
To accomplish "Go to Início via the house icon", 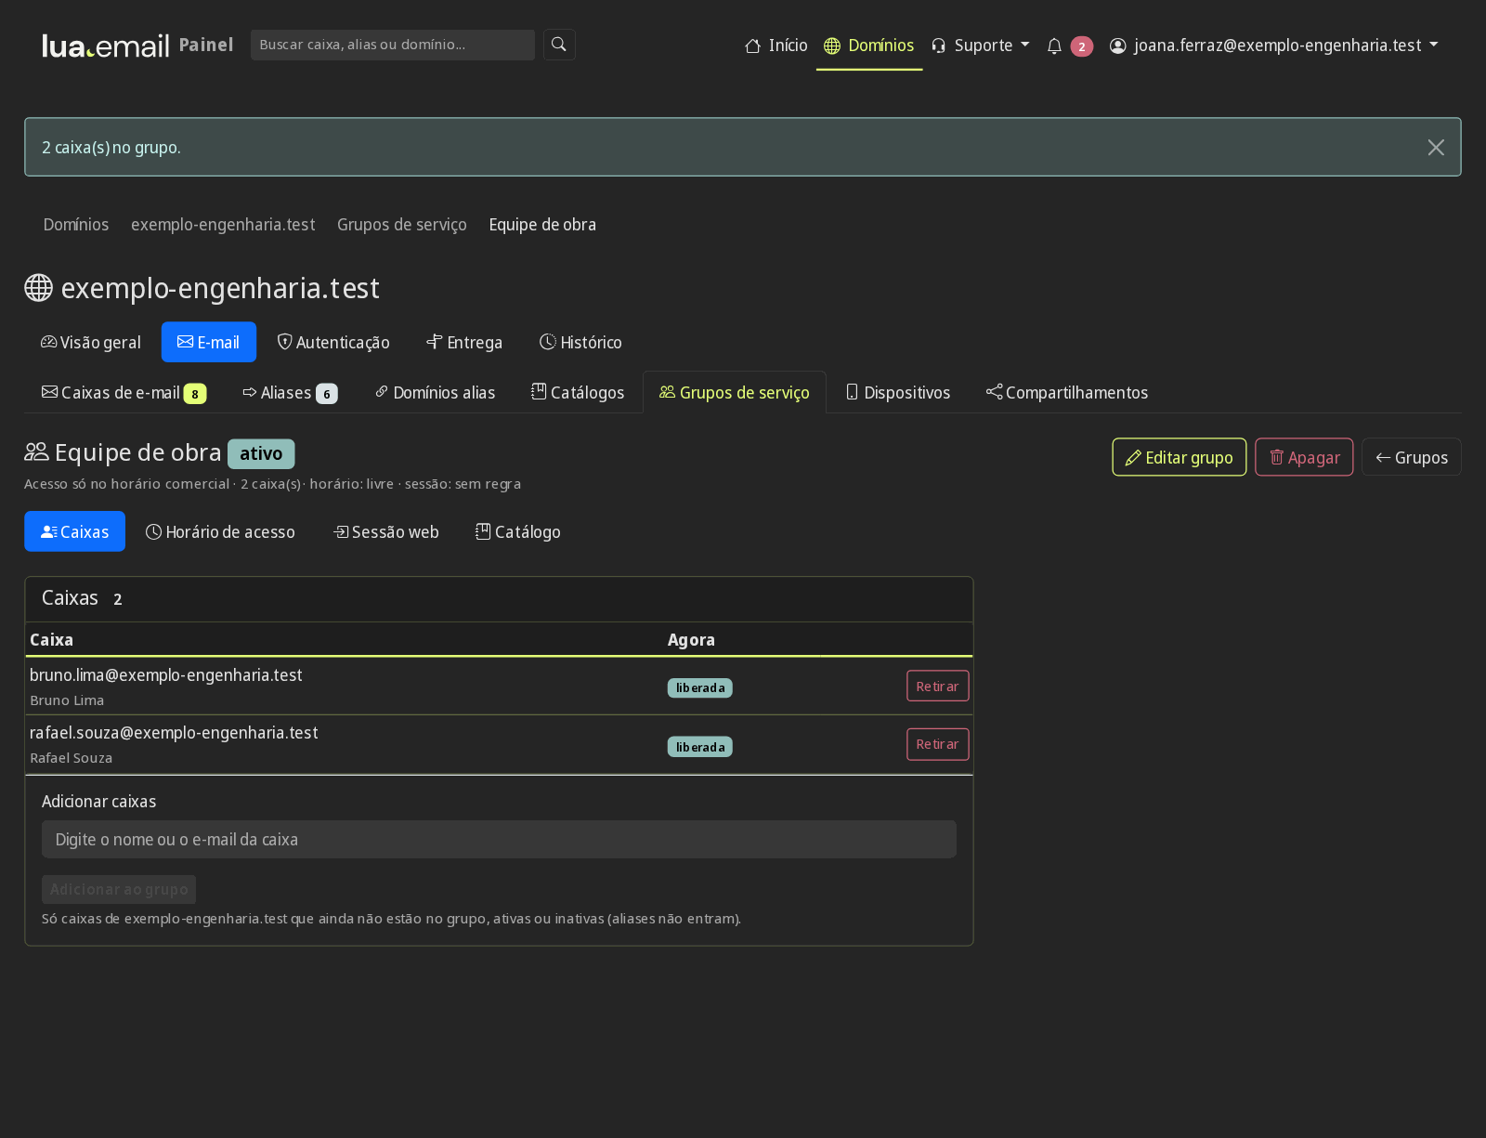I will [776, 46].
